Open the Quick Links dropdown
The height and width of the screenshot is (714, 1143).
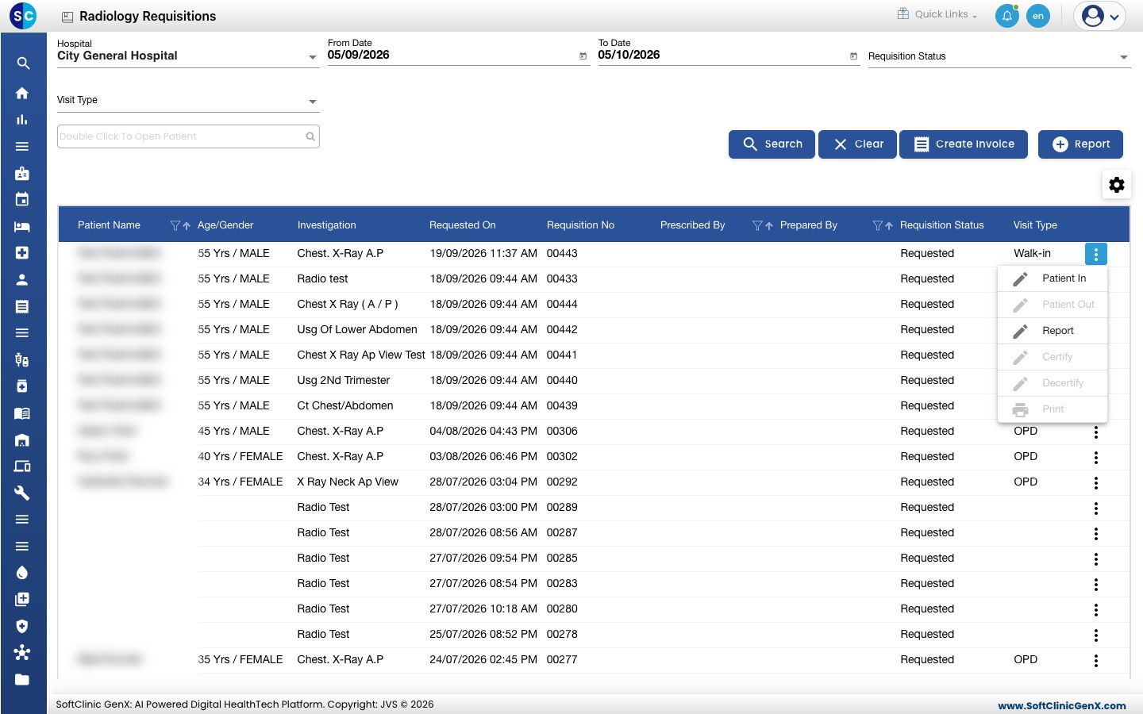coord(937,14)
